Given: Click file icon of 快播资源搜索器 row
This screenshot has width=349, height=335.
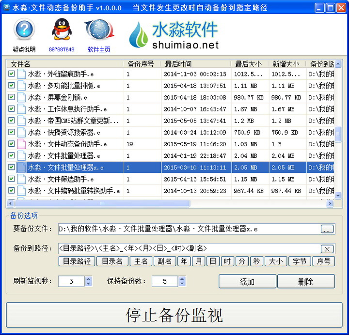Looking at the screenshot, I should click(21, 132).
